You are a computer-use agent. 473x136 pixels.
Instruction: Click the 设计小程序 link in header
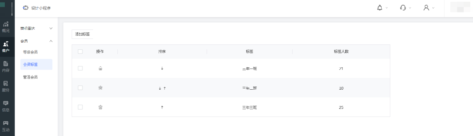pyautogui.click(x=41, y=8)
